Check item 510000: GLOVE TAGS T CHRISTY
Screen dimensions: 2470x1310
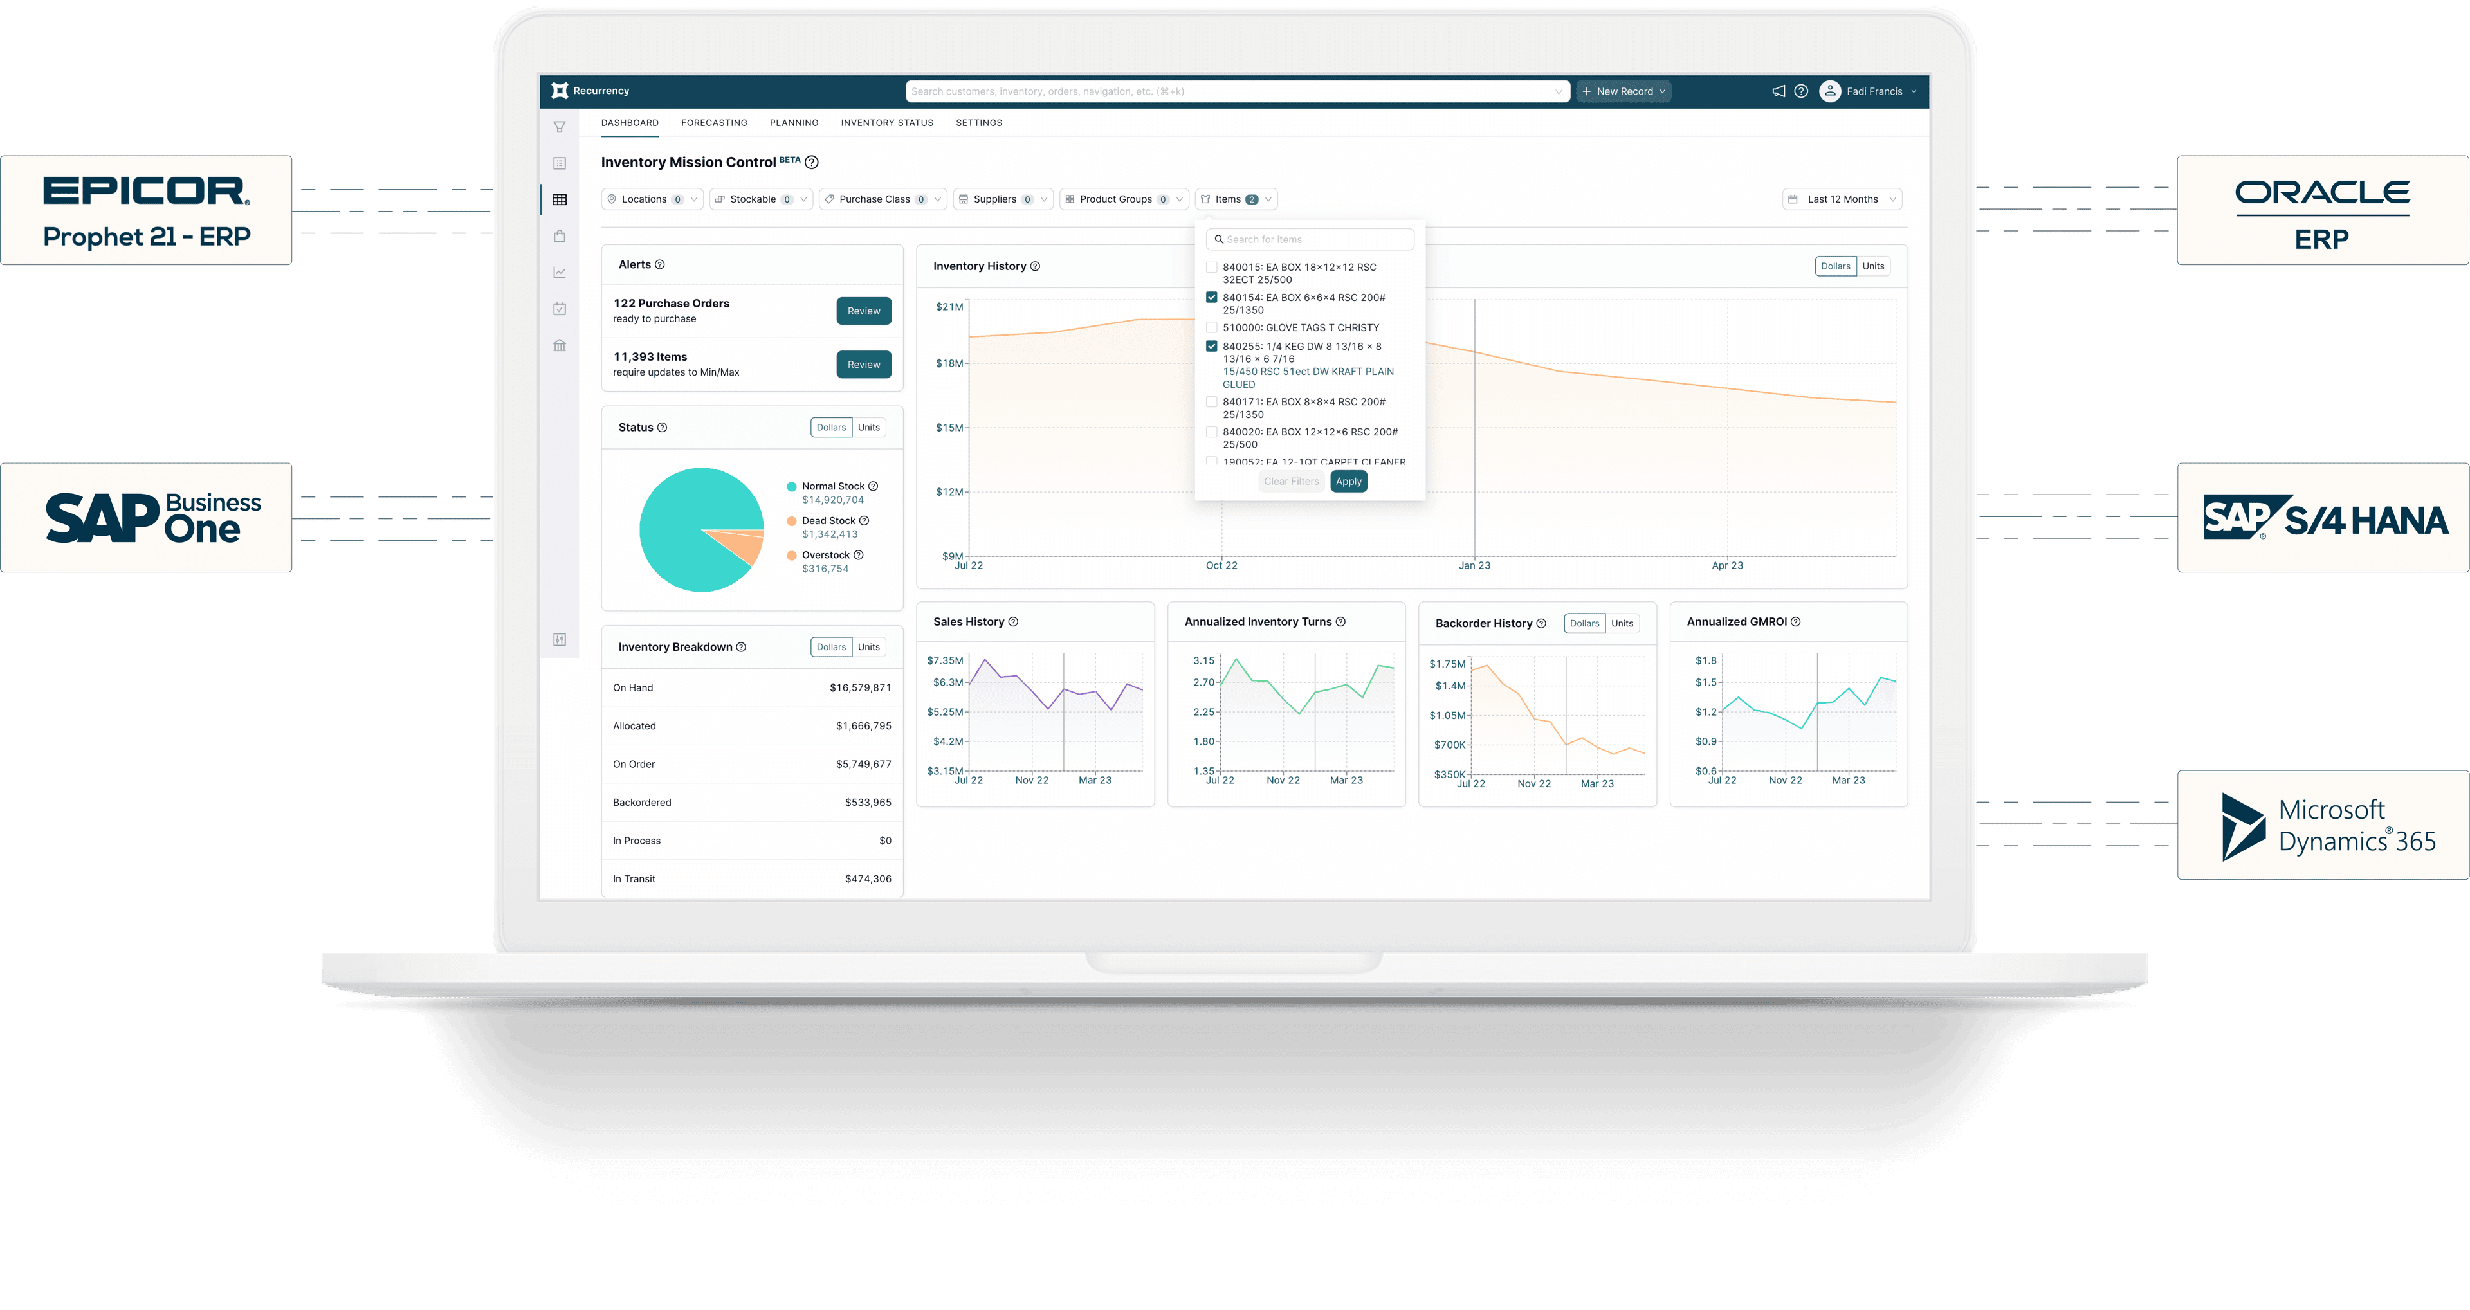click(x=1212, y=327)
